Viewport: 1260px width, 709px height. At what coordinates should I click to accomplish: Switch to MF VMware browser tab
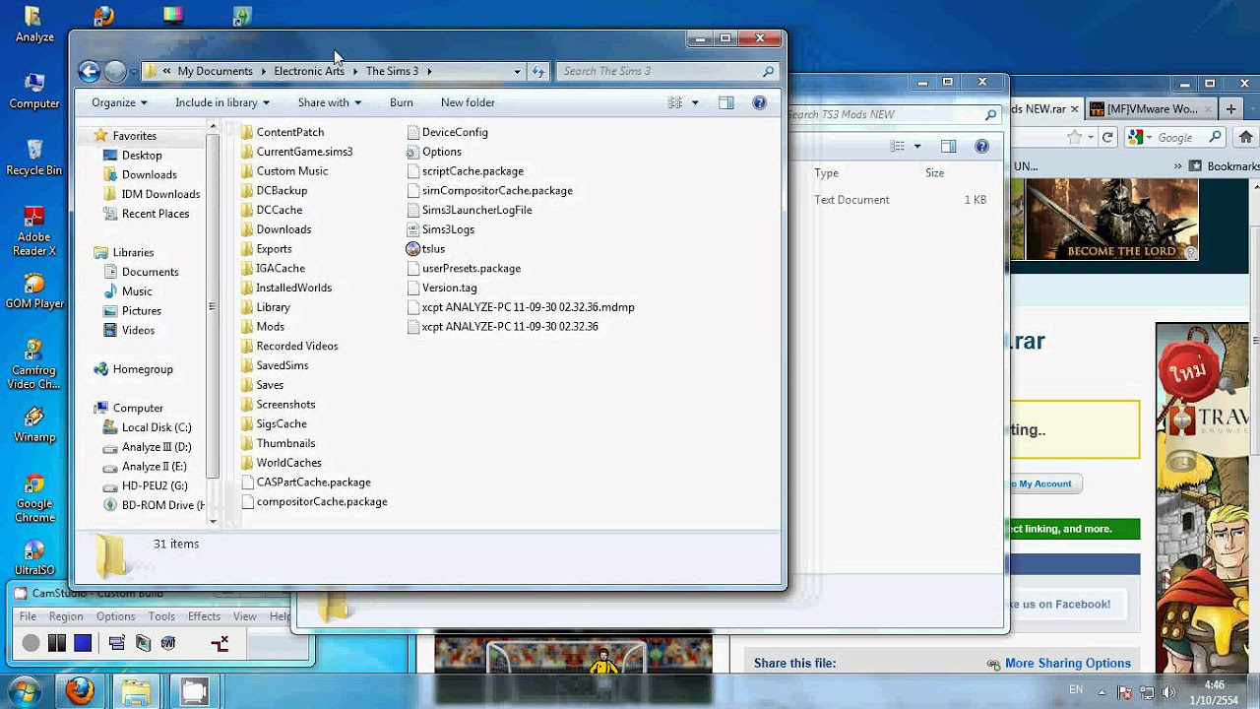(1151, 108)
